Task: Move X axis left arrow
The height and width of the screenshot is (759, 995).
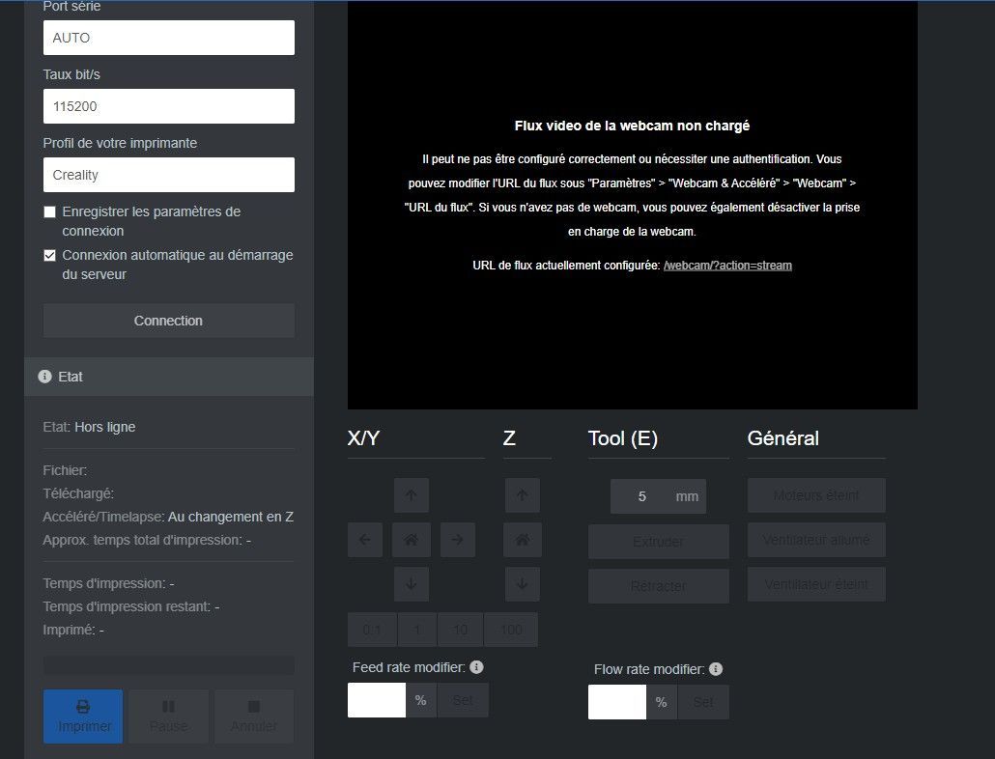Action: [x=365, y=540]
